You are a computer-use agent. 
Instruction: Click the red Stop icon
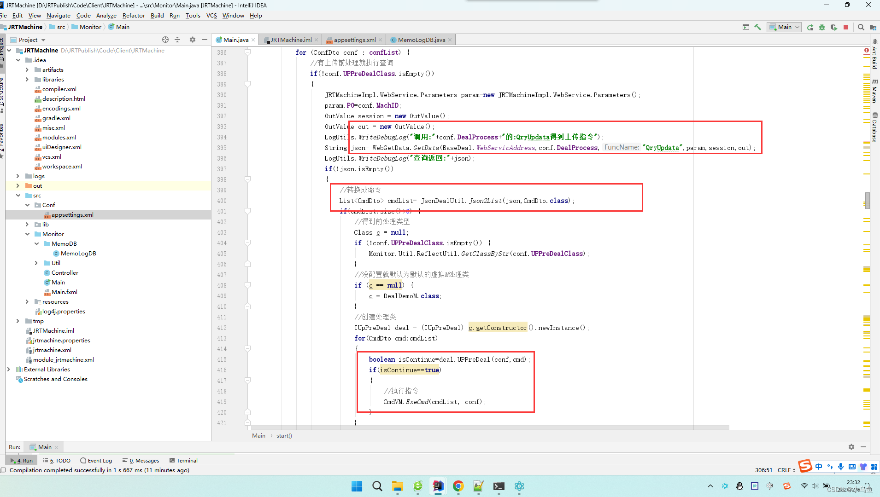(x=846, y=27)
